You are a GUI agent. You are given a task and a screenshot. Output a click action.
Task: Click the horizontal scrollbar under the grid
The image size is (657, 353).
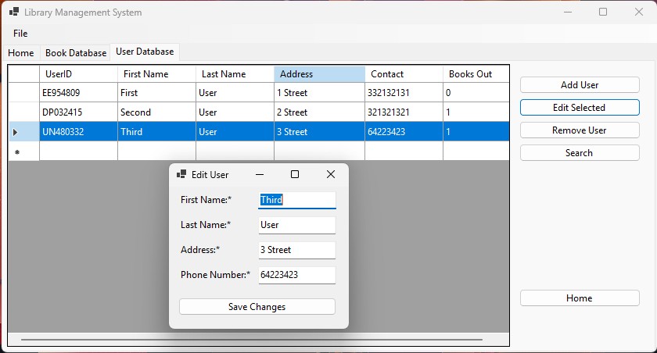point(250,340)
